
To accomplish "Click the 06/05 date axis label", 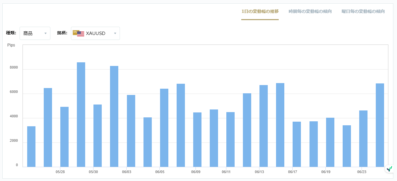I will [x=160, y=172].
